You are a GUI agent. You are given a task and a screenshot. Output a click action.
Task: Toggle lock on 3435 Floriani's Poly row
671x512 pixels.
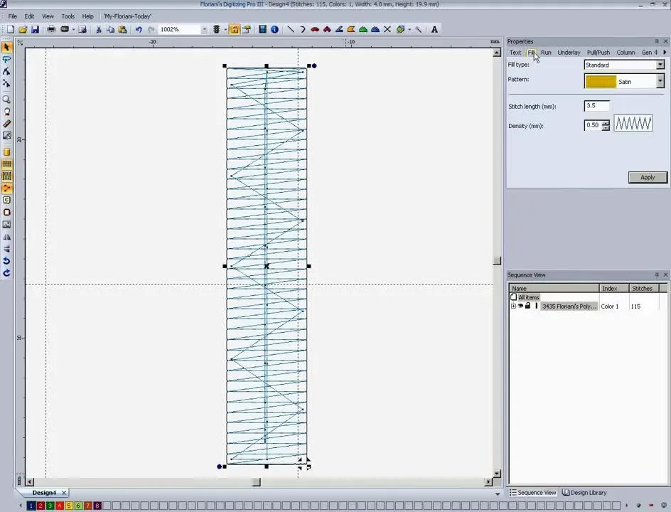pyautogui.click(x=527, y=306)
